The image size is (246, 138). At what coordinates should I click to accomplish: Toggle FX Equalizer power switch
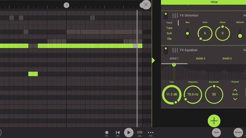[166, 51]
